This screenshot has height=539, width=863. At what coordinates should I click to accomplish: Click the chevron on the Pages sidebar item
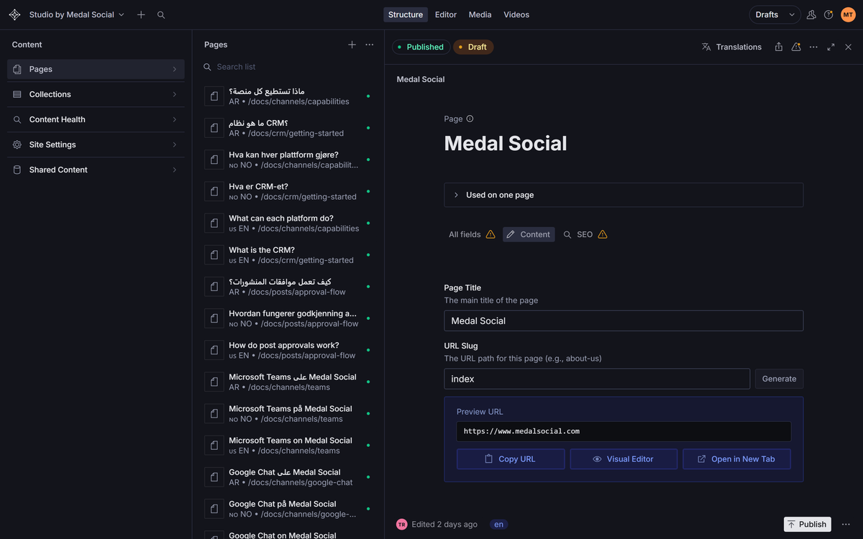click(174, 69)
